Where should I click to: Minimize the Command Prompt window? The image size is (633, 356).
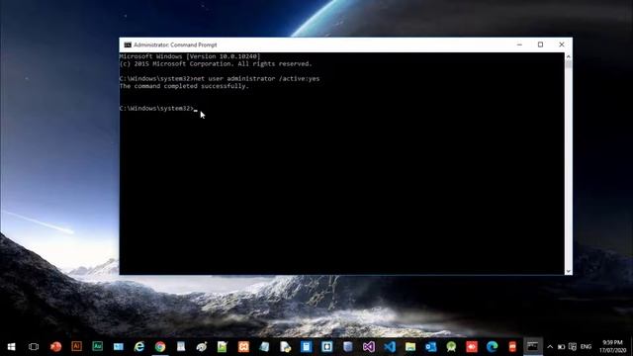519,44
